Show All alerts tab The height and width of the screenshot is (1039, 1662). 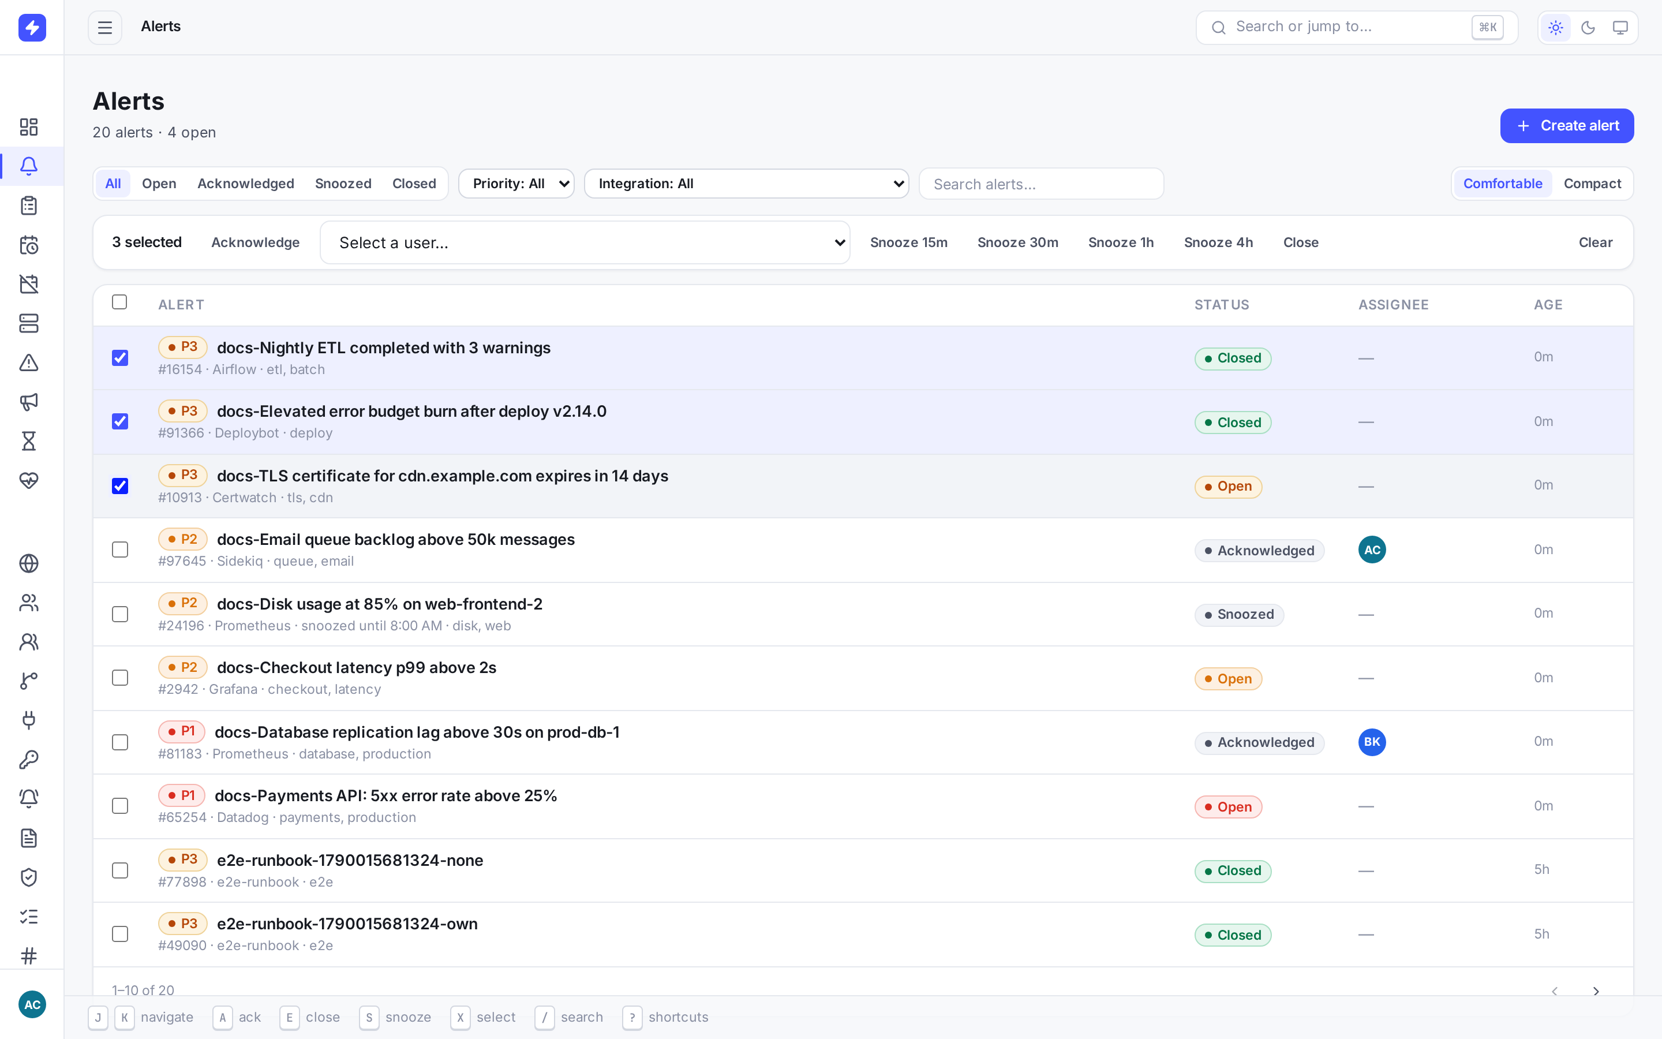point(113,184)
